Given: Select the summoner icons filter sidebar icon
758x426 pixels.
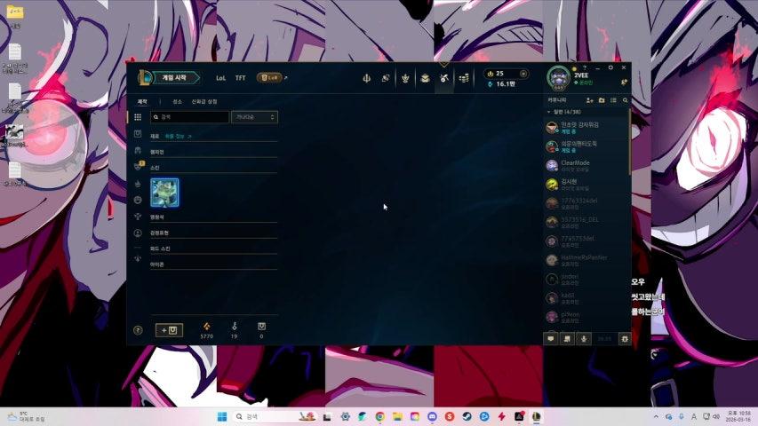Looking at the screenshot, I should (x=138, y=233).
